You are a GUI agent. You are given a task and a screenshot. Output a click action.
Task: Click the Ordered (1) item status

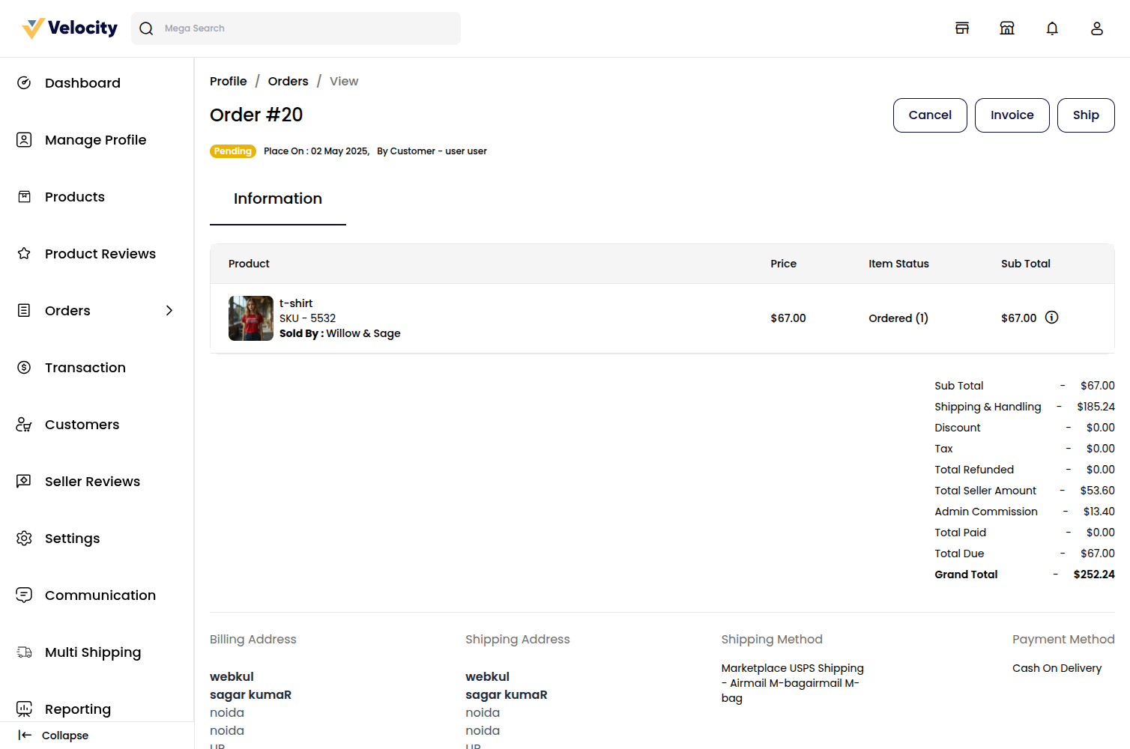[898, 318]
